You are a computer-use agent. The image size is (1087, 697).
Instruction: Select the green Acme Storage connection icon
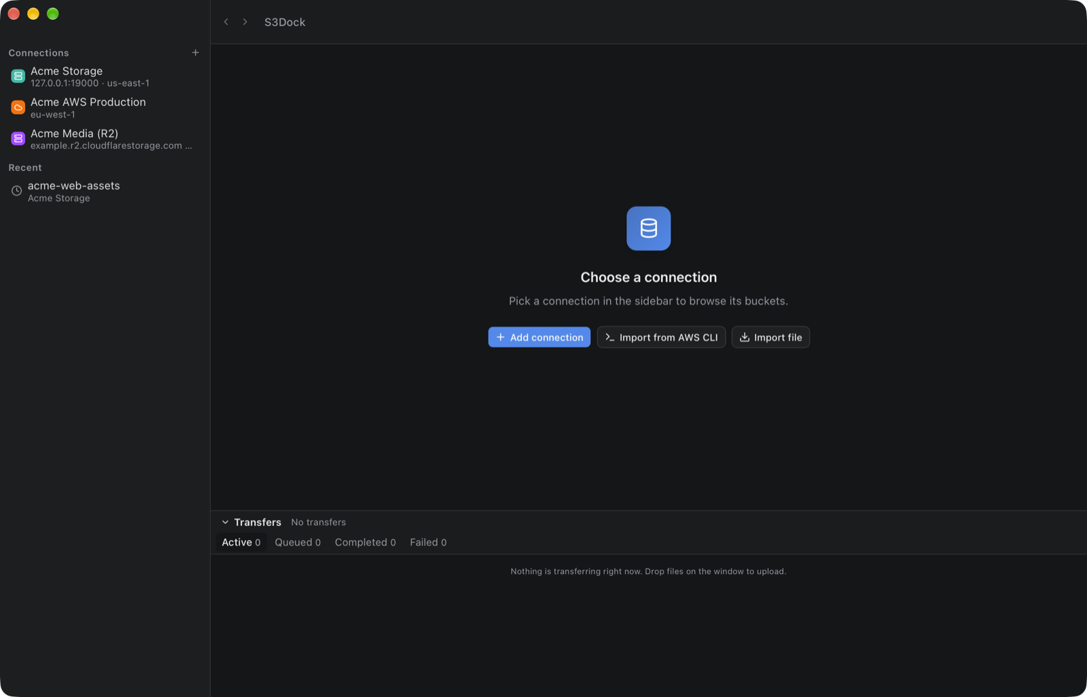click(18, 76)
